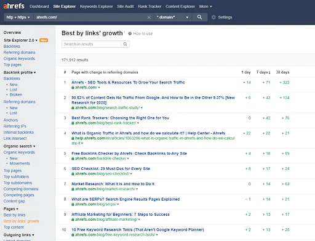Viewport: 315px width, 241px height.
Task: Sort by the 7 days column header
Action: tap(263, 72)
